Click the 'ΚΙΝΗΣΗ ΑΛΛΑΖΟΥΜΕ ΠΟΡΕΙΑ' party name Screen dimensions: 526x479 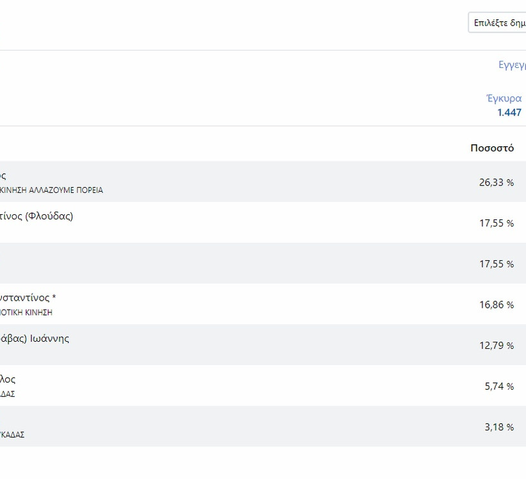[x=51, y=190]
